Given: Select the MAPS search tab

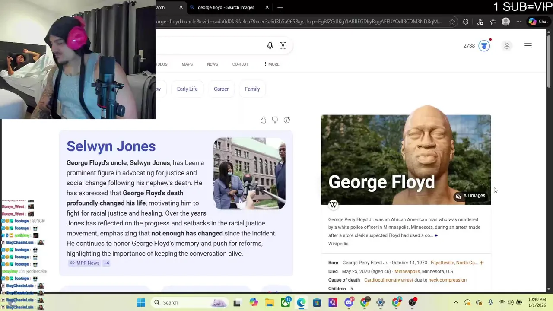Looking at the screenshot, I should pos(187,64).
